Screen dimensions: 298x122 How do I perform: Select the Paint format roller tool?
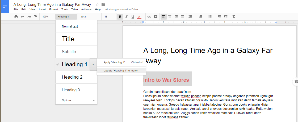[35, 17]
